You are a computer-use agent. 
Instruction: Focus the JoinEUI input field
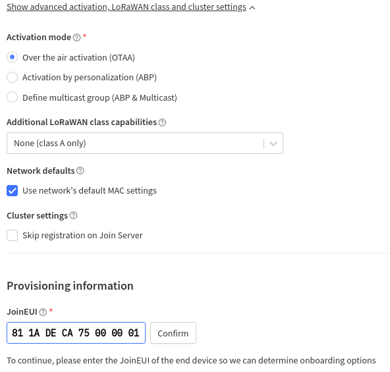point(76,333)
